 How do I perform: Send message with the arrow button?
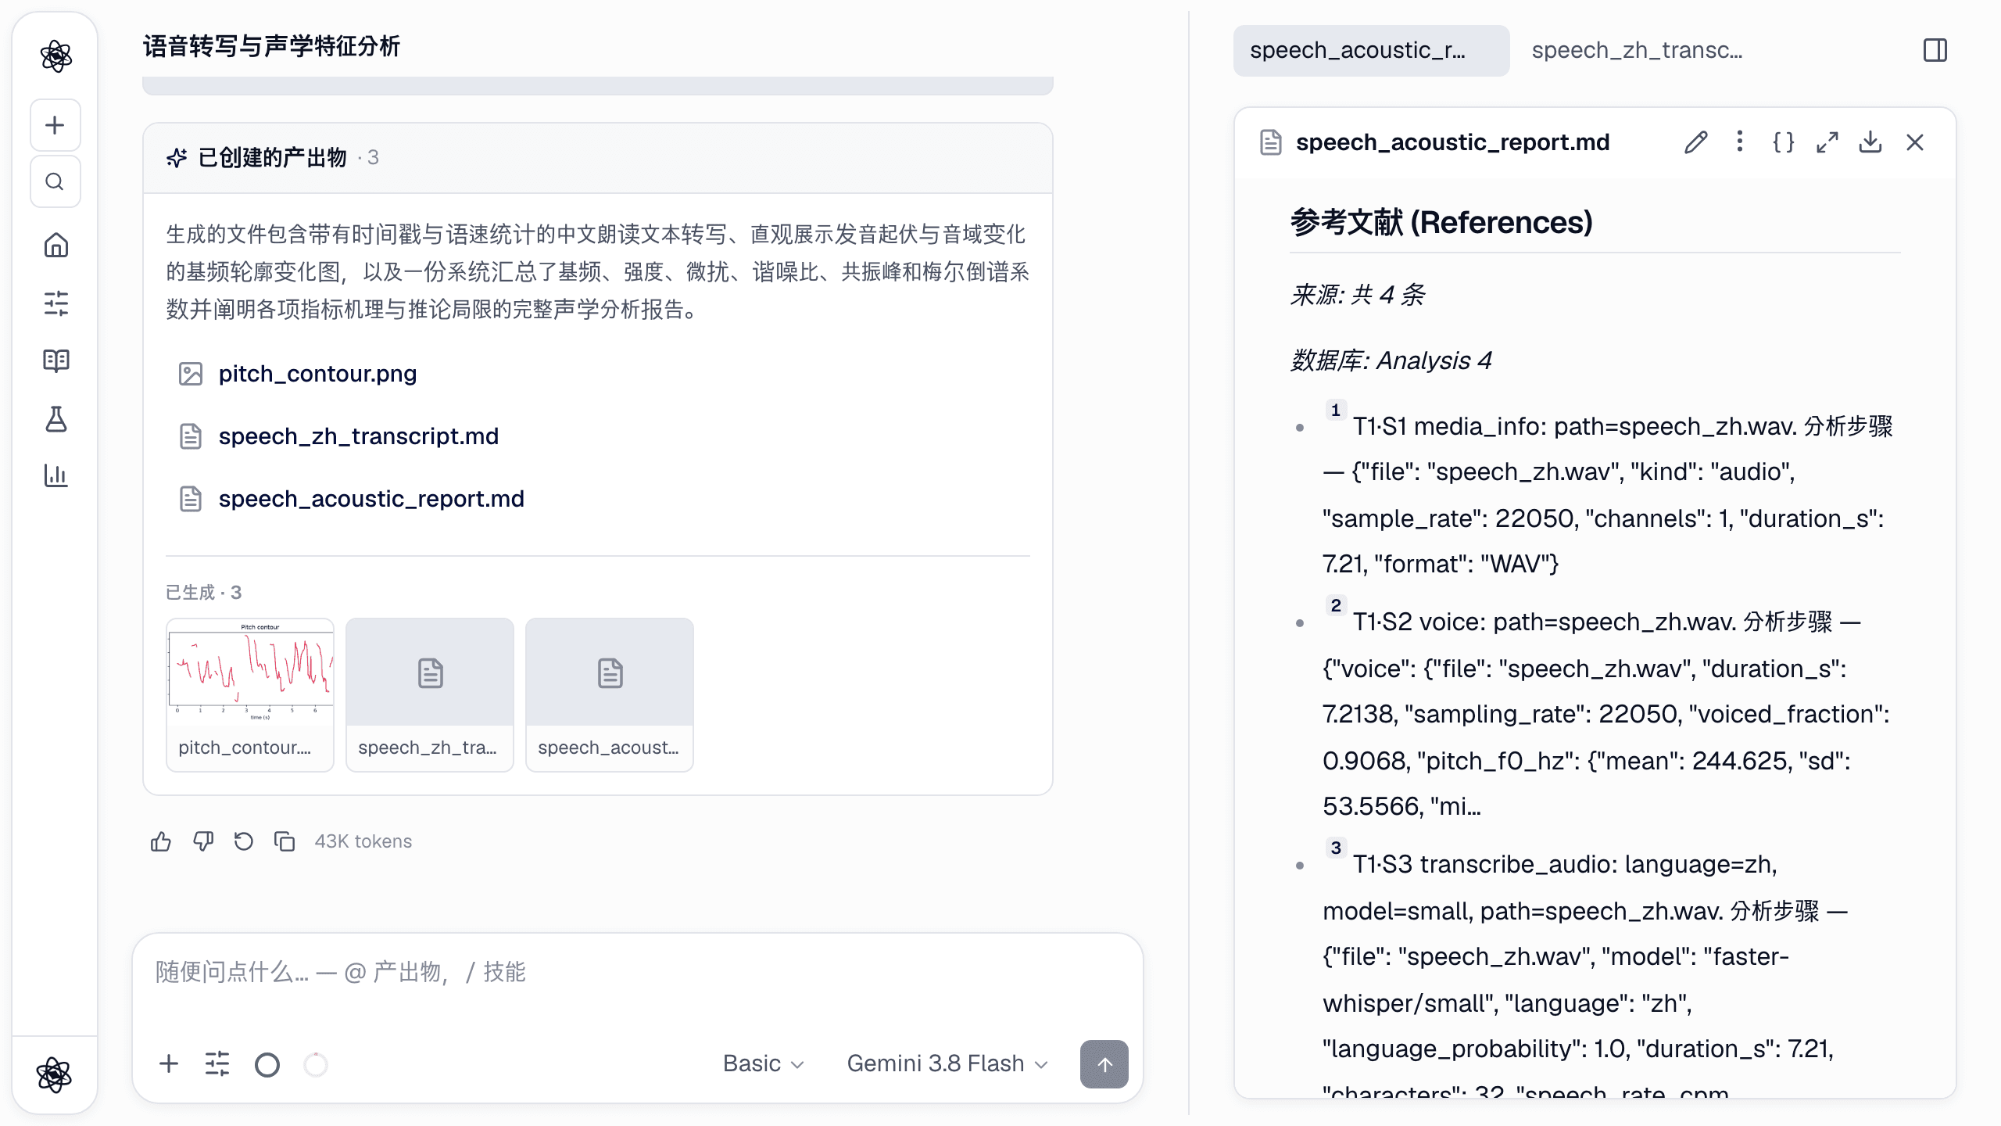pos(1104,1064)
